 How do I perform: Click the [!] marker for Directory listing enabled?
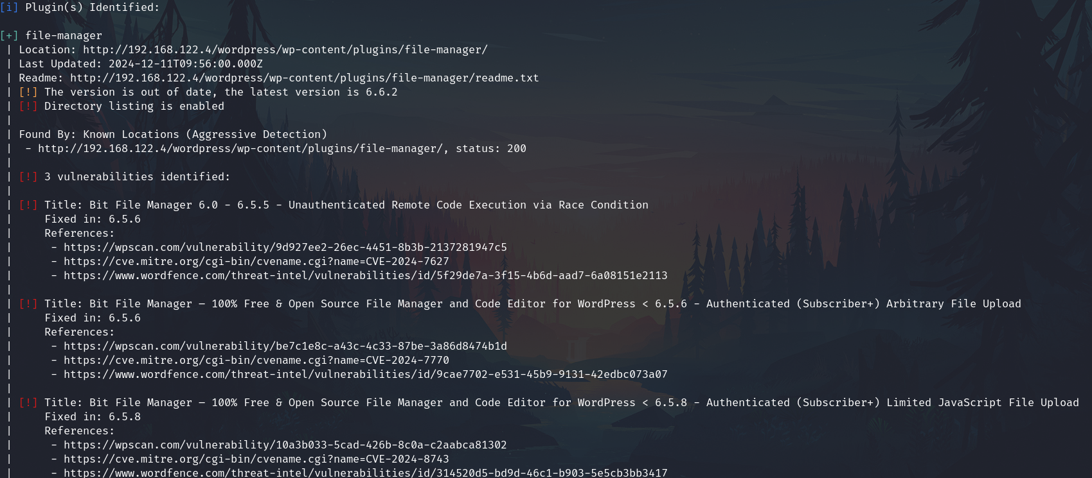[28, 107]
